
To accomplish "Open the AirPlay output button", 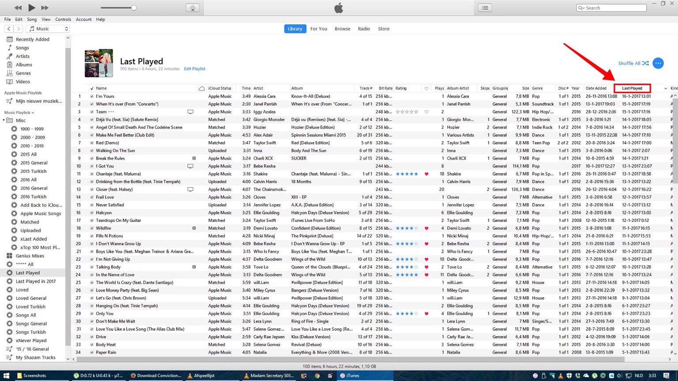I will point(192,7).
